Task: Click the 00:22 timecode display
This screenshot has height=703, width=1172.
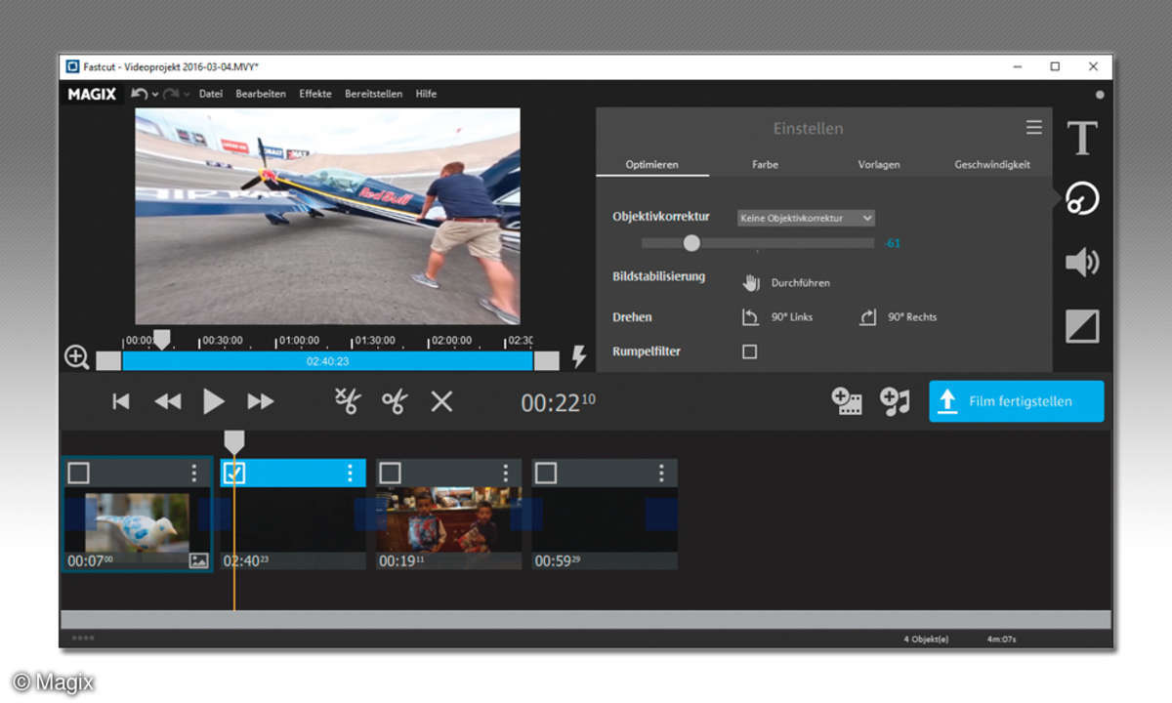Action: coord(559,402)
